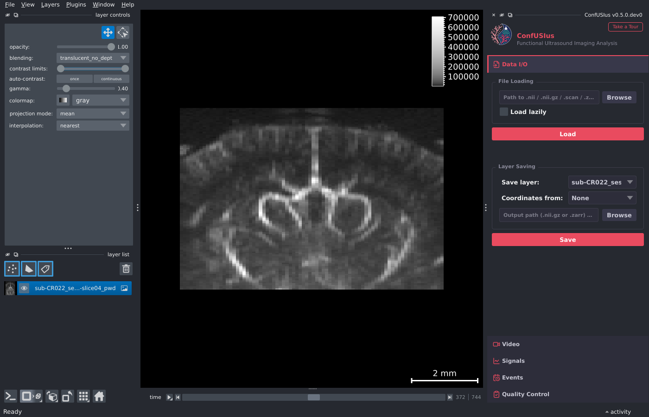
Task: Click the time slider handle
Action: pos(314,397)
